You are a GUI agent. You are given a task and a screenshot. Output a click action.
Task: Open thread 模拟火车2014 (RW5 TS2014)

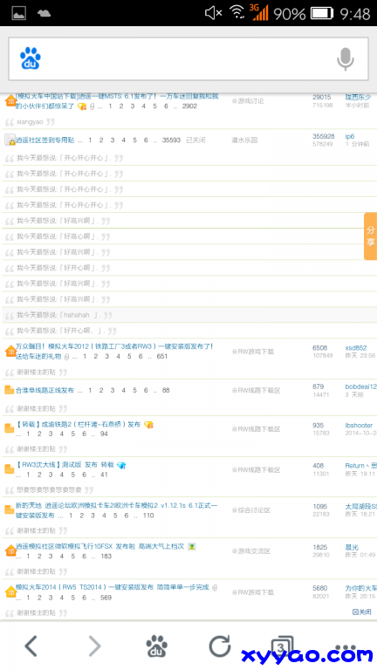[x=112, y=587]
